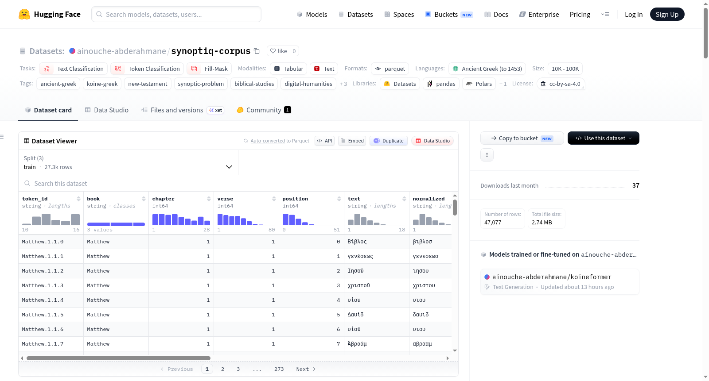Open the ainouche-abderahmane/koineformer model card

coord(560,281)
